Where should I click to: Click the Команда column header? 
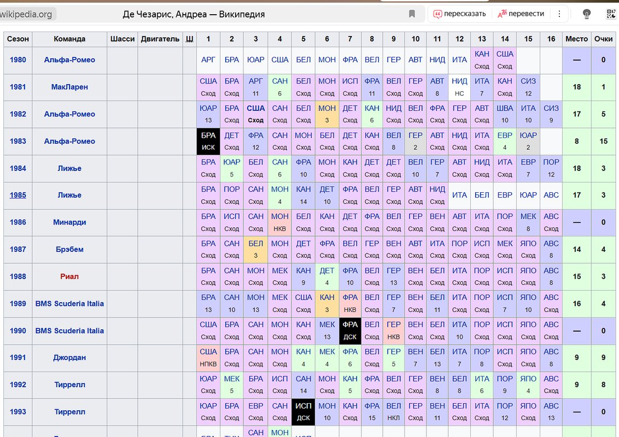coord(69,39)
